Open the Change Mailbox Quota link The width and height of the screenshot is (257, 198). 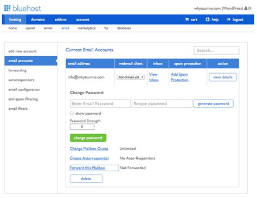pyautogui.click(x=89, y=149)
